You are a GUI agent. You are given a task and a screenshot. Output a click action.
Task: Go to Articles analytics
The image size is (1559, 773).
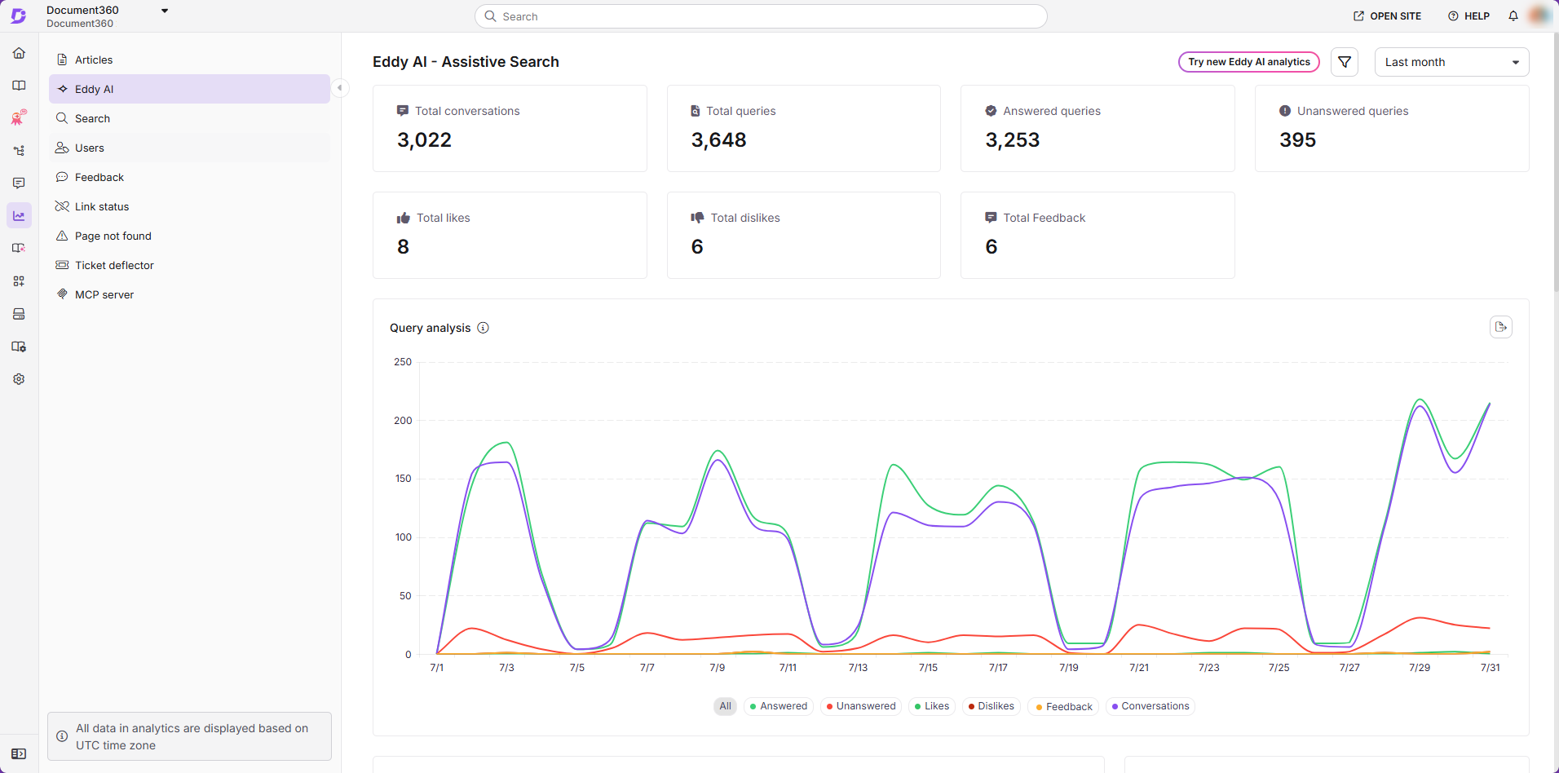point(189,60)
